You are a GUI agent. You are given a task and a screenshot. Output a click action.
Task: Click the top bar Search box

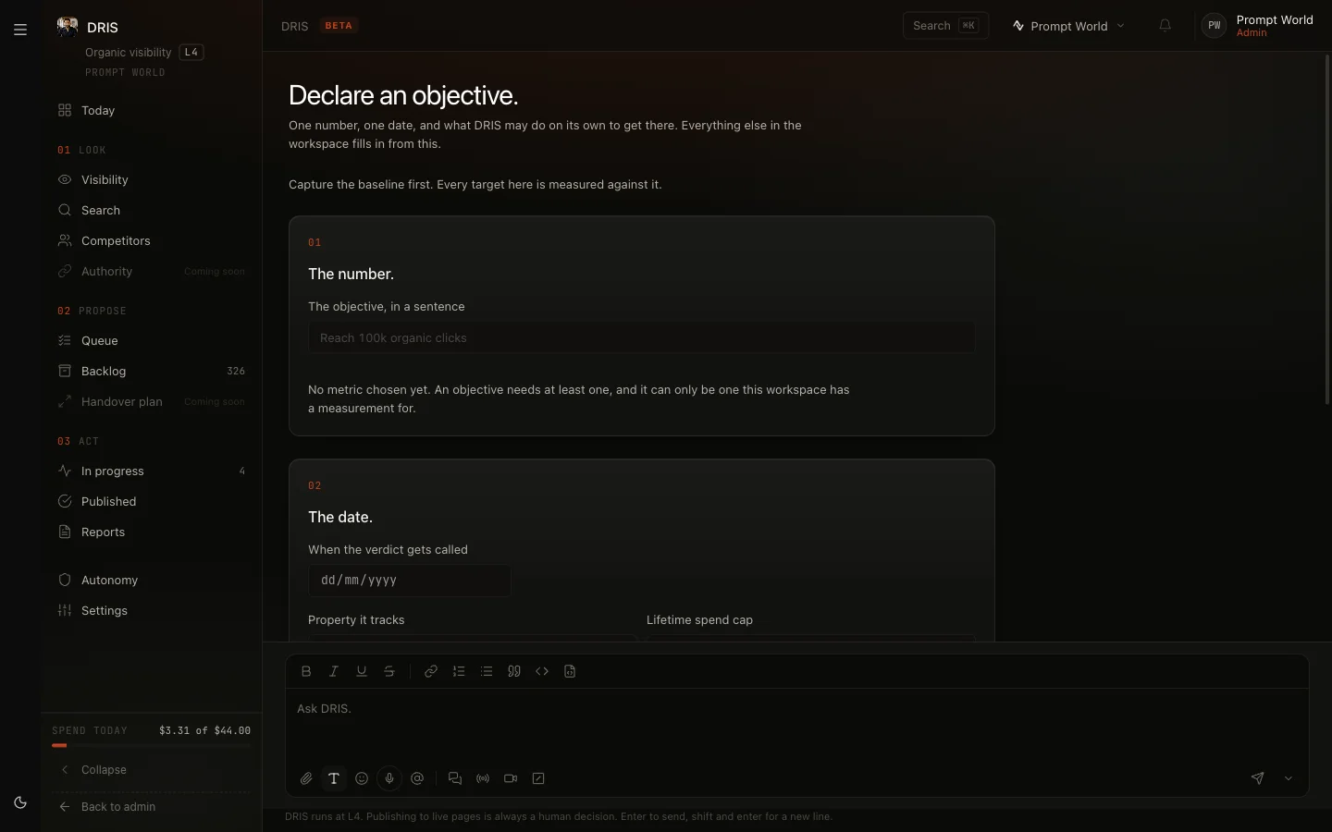(945, 26)
